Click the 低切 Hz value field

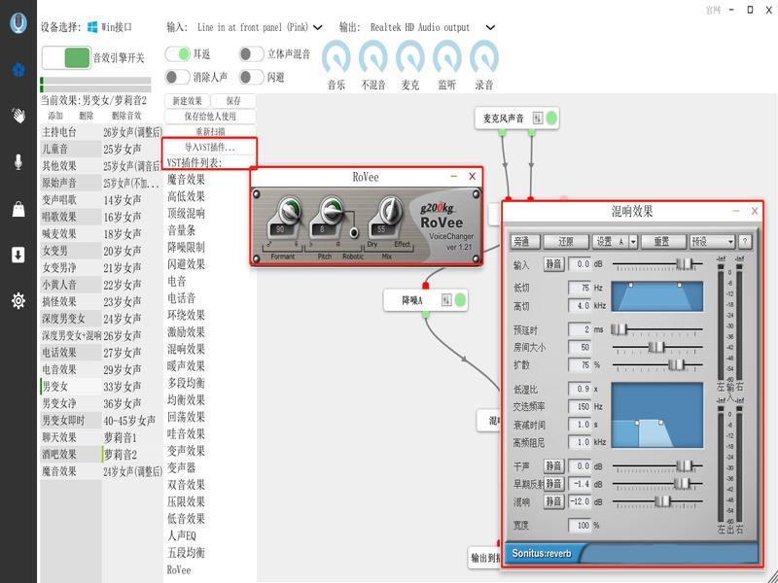(580, 288)
